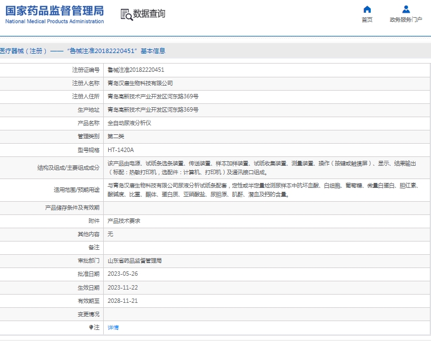Open the 政务服务门户 person icon
The width and height of the screenshot is (431, 341).
click(x=406, y=9)
